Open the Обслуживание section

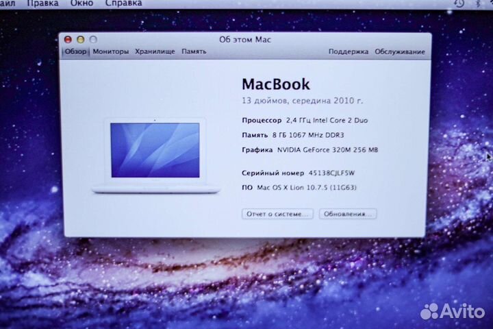click(x=400, y=51)
